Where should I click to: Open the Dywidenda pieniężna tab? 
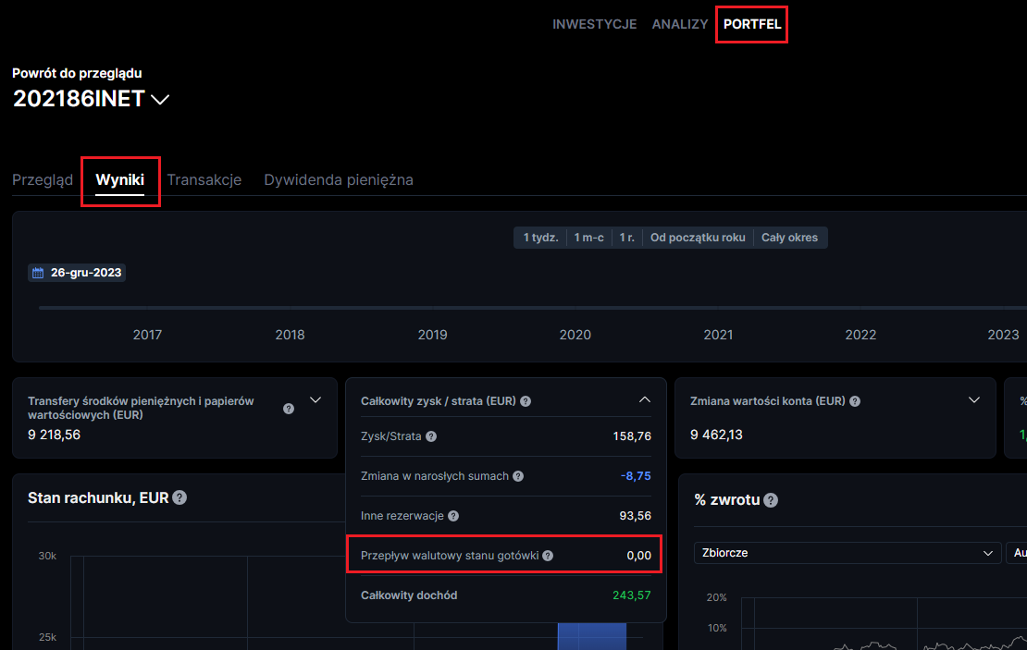coord(339,180)
